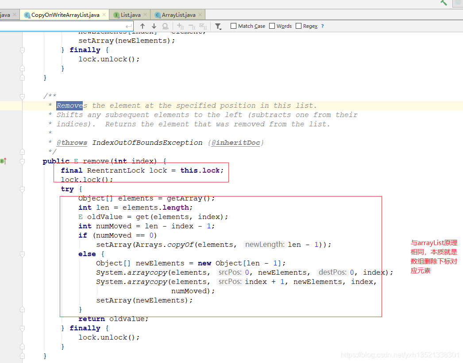Click the highlight all occurrences icon
This screenshot has height=363, width=463.
165,26
